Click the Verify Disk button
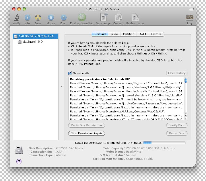This screenshot has height=181, width=206. 177,125
